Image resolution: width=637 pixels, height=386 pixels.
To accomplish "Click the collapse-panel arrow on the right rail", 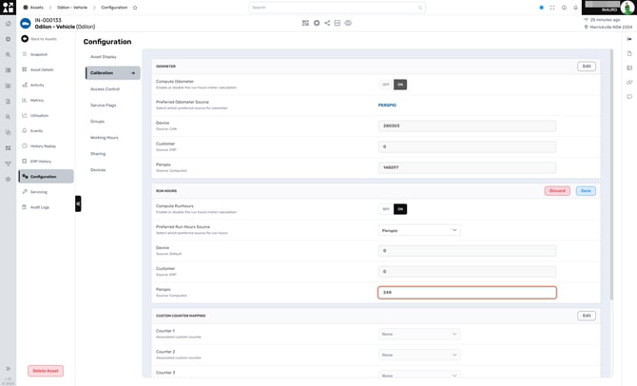I will pos(629,39).
